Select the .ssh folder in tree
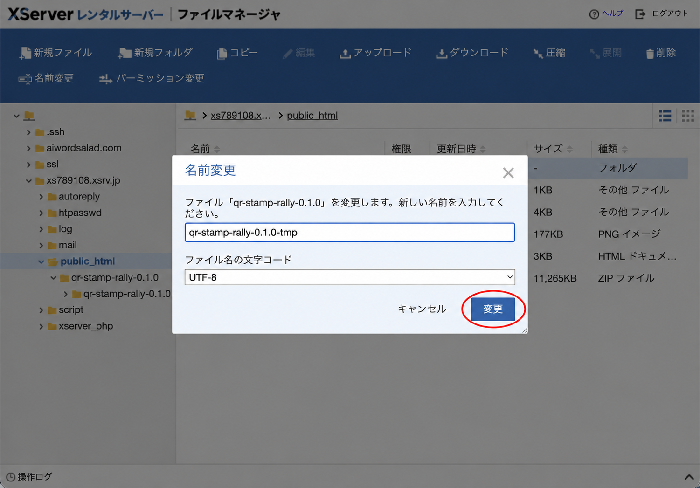700x488 pixels. (x=50, y=132)
